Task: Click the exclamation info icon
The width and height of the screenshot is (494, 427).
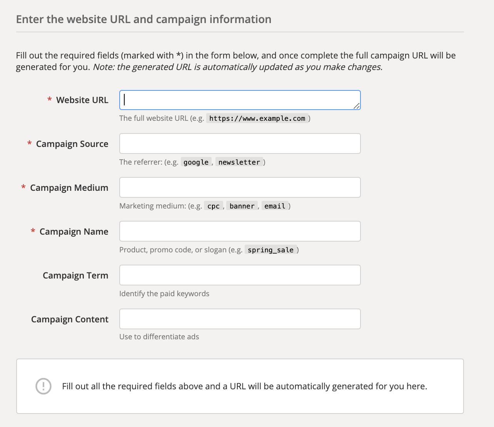Action: 43,386
